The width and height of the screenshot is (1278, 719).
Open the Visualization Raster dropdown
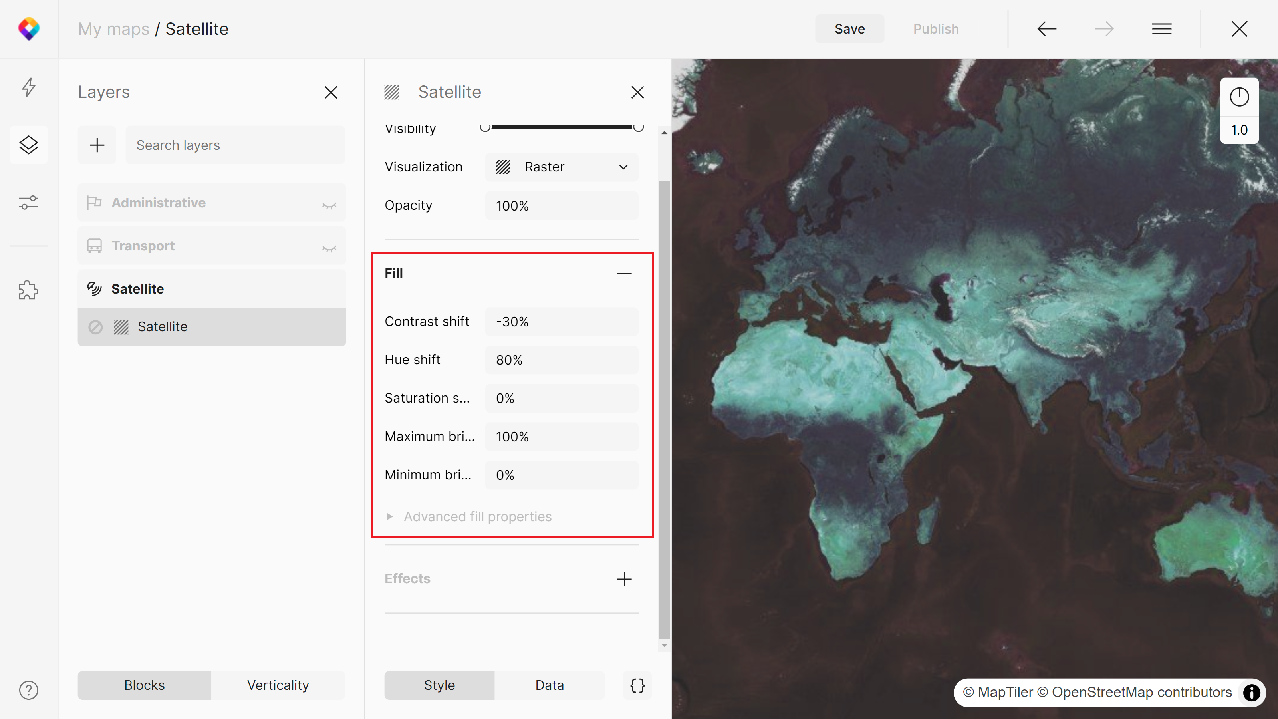point(562,167)
